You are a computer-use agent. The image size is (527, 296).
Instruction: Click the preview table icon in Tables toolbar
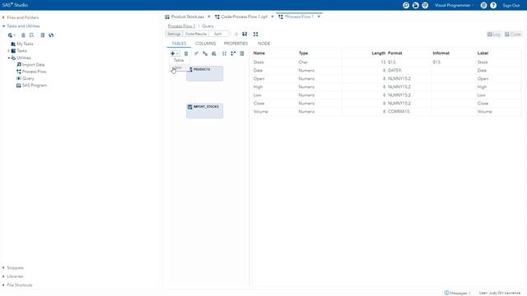click(x=214, y=53)
